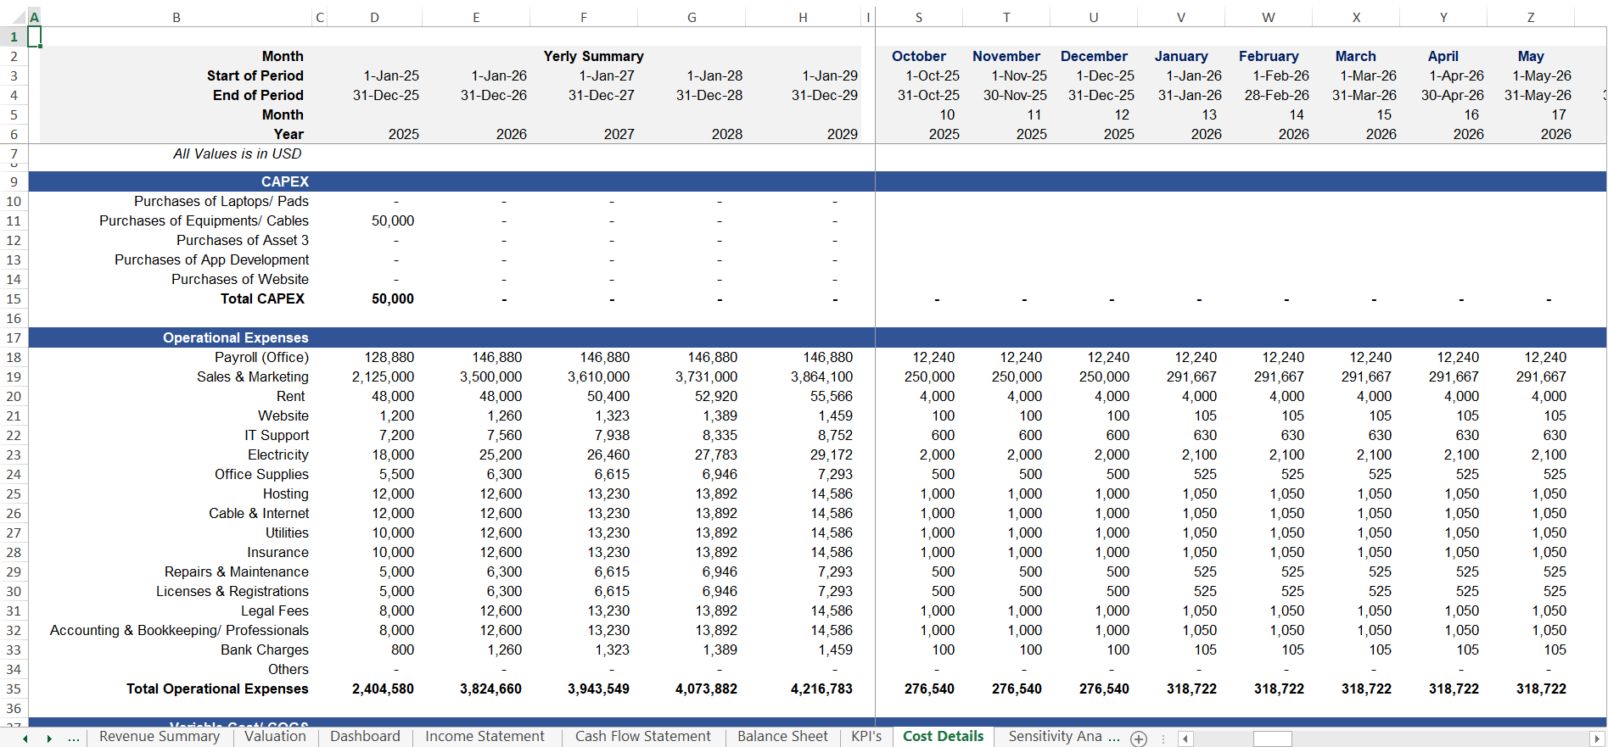1608x747 pixels.
Task: Click the tab bar split handle dots
Action: (x=1163, y=739)
